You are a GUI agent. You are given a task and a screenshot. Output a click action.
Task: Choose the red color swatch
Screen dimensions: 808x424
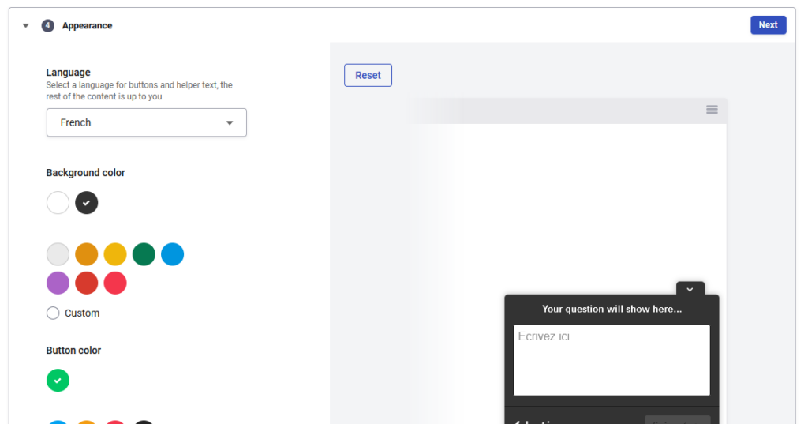click(87, 283)
